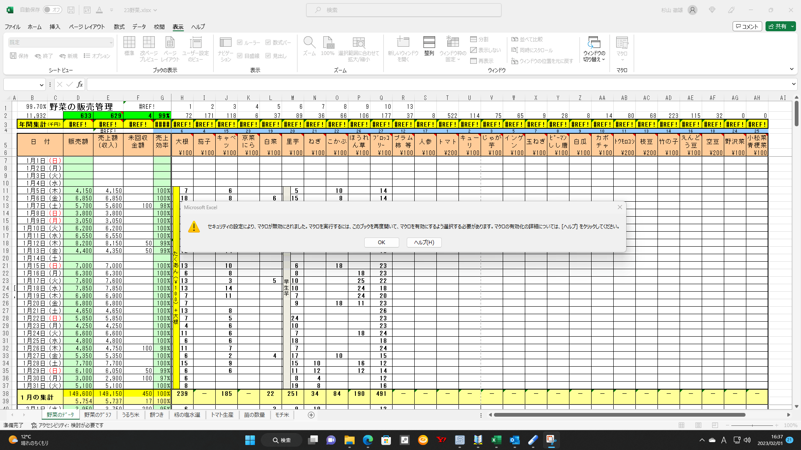
Task: Click OK in the macro warning dialog
Action: point(381,242)
